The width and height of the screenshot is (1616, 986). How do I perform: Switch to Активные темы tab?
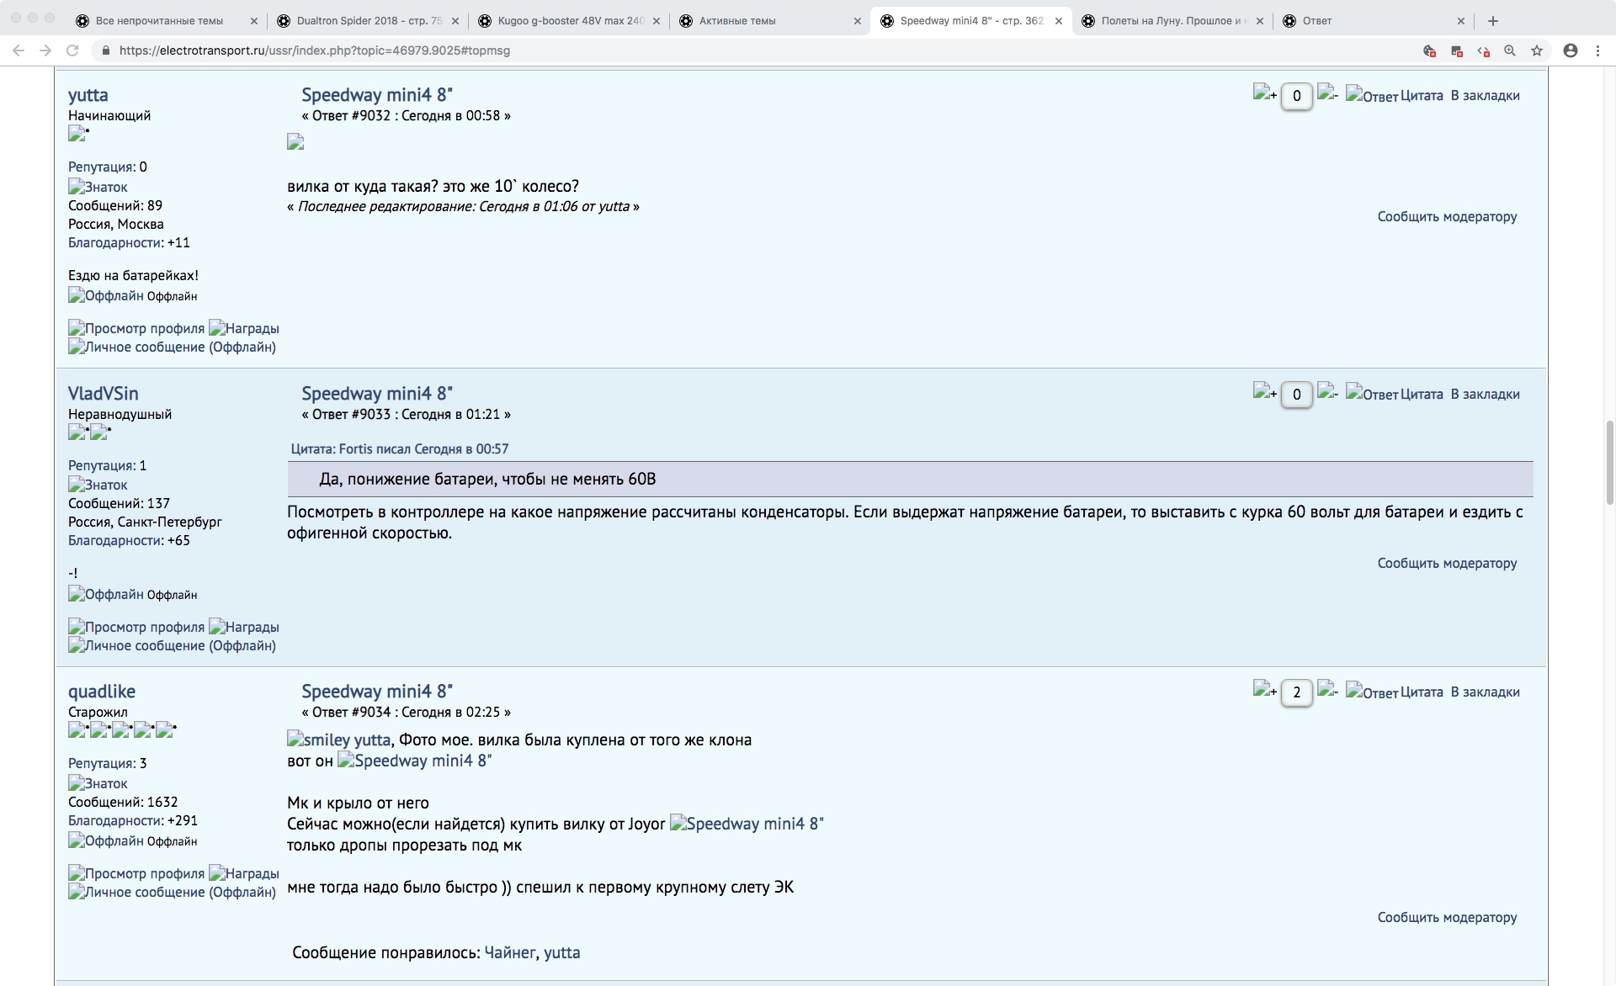tap(737, 21)
